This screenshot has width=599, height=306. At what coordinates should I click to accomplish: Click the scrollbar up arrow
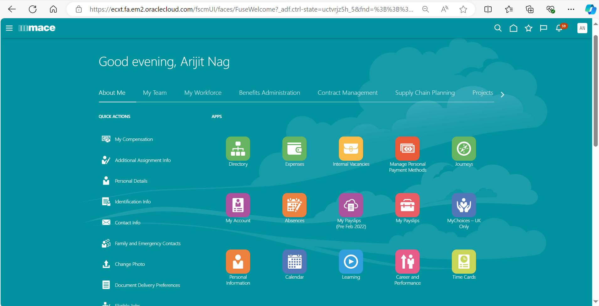(x=596, y=24)
